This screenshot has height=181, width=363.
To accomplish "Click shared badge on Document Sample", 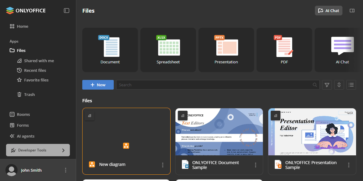I will pyautogui.click(x=183, y=116).
